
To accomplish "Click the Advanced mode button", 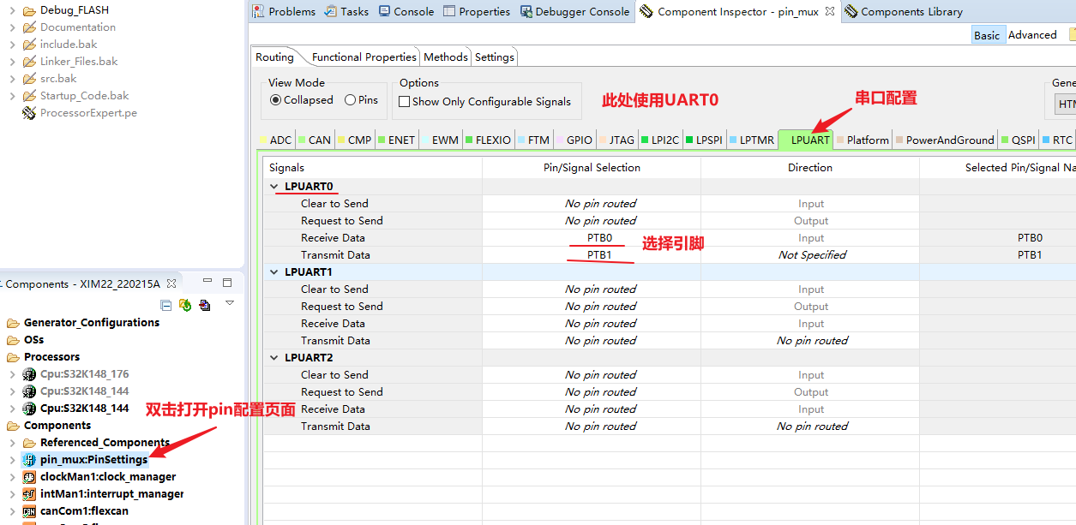I will (1031, 34).
